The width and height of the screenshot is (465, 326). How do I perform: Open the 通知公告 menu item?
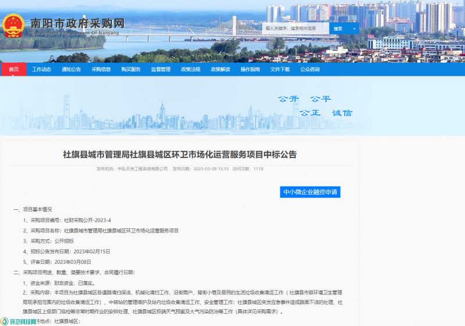(x=71, y=70)
